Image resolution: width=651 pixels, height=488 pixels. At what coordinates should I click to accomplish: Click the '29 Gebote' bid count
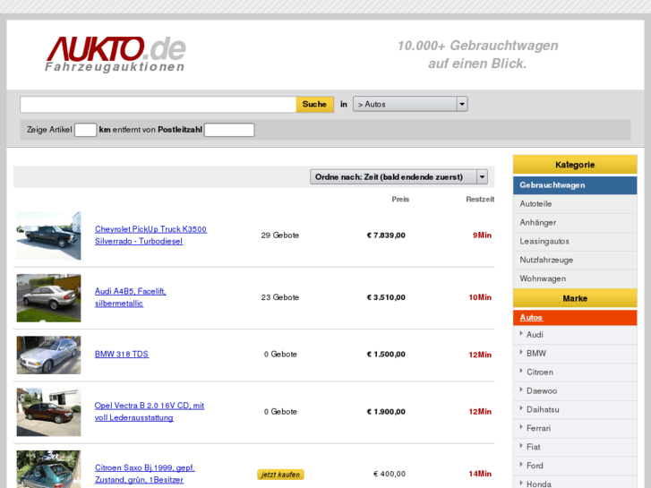click(x=280, y=235)
